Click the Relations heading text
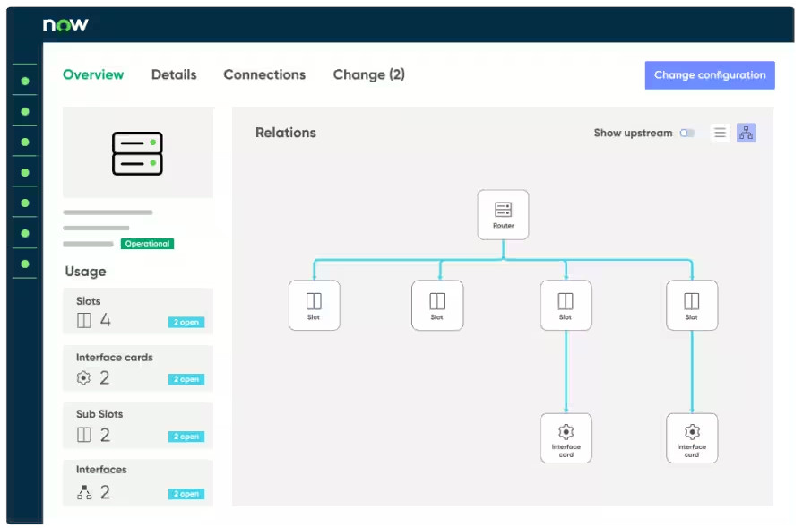 [x=286, y=133]
